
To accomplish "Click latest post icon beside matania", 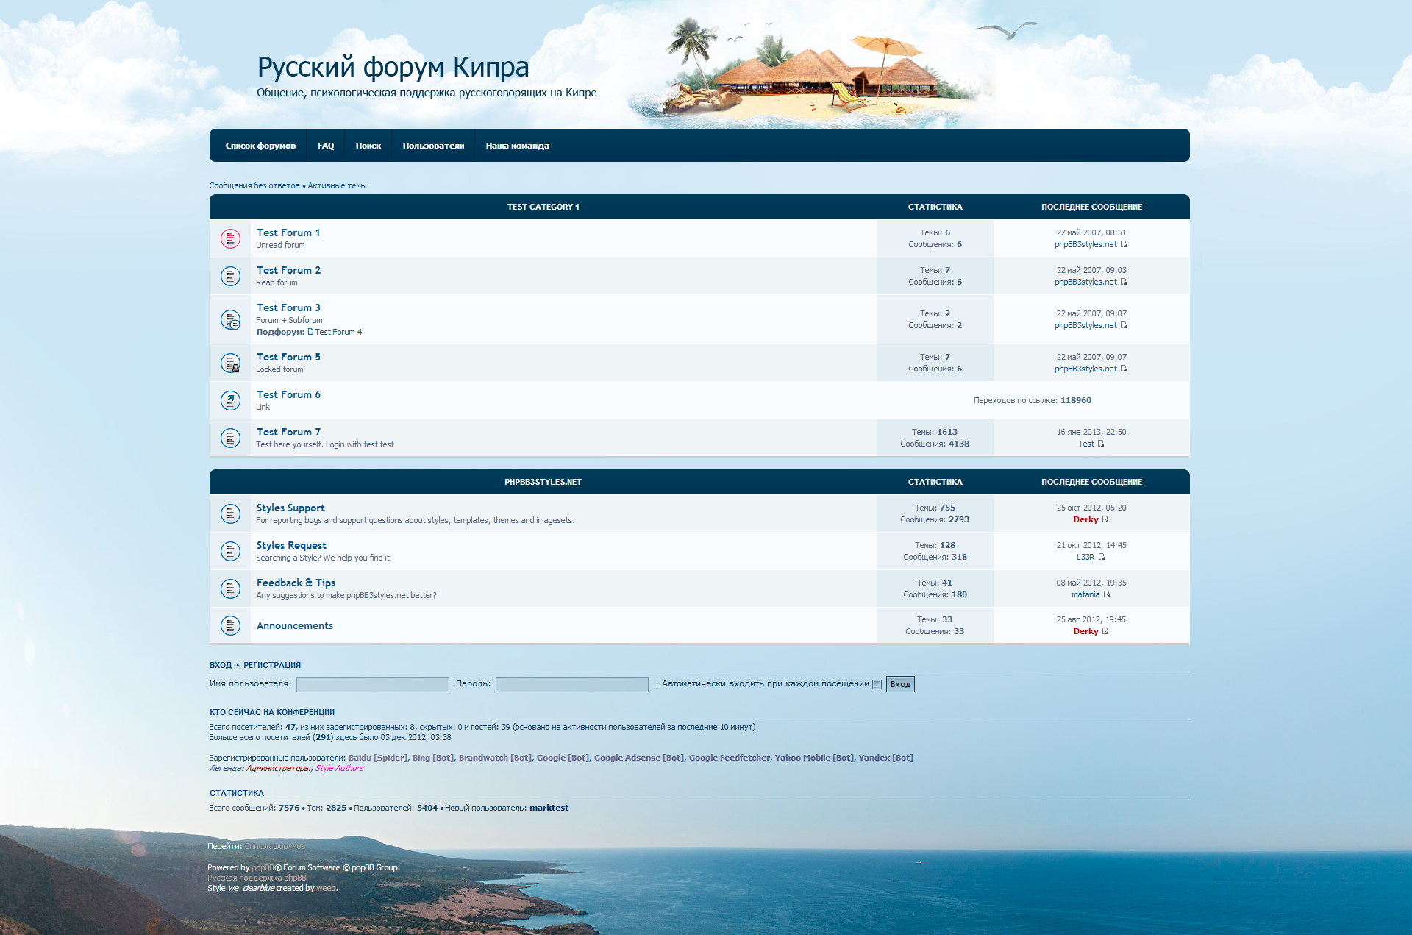I will pyautogui.click(x=1107, y=594).
